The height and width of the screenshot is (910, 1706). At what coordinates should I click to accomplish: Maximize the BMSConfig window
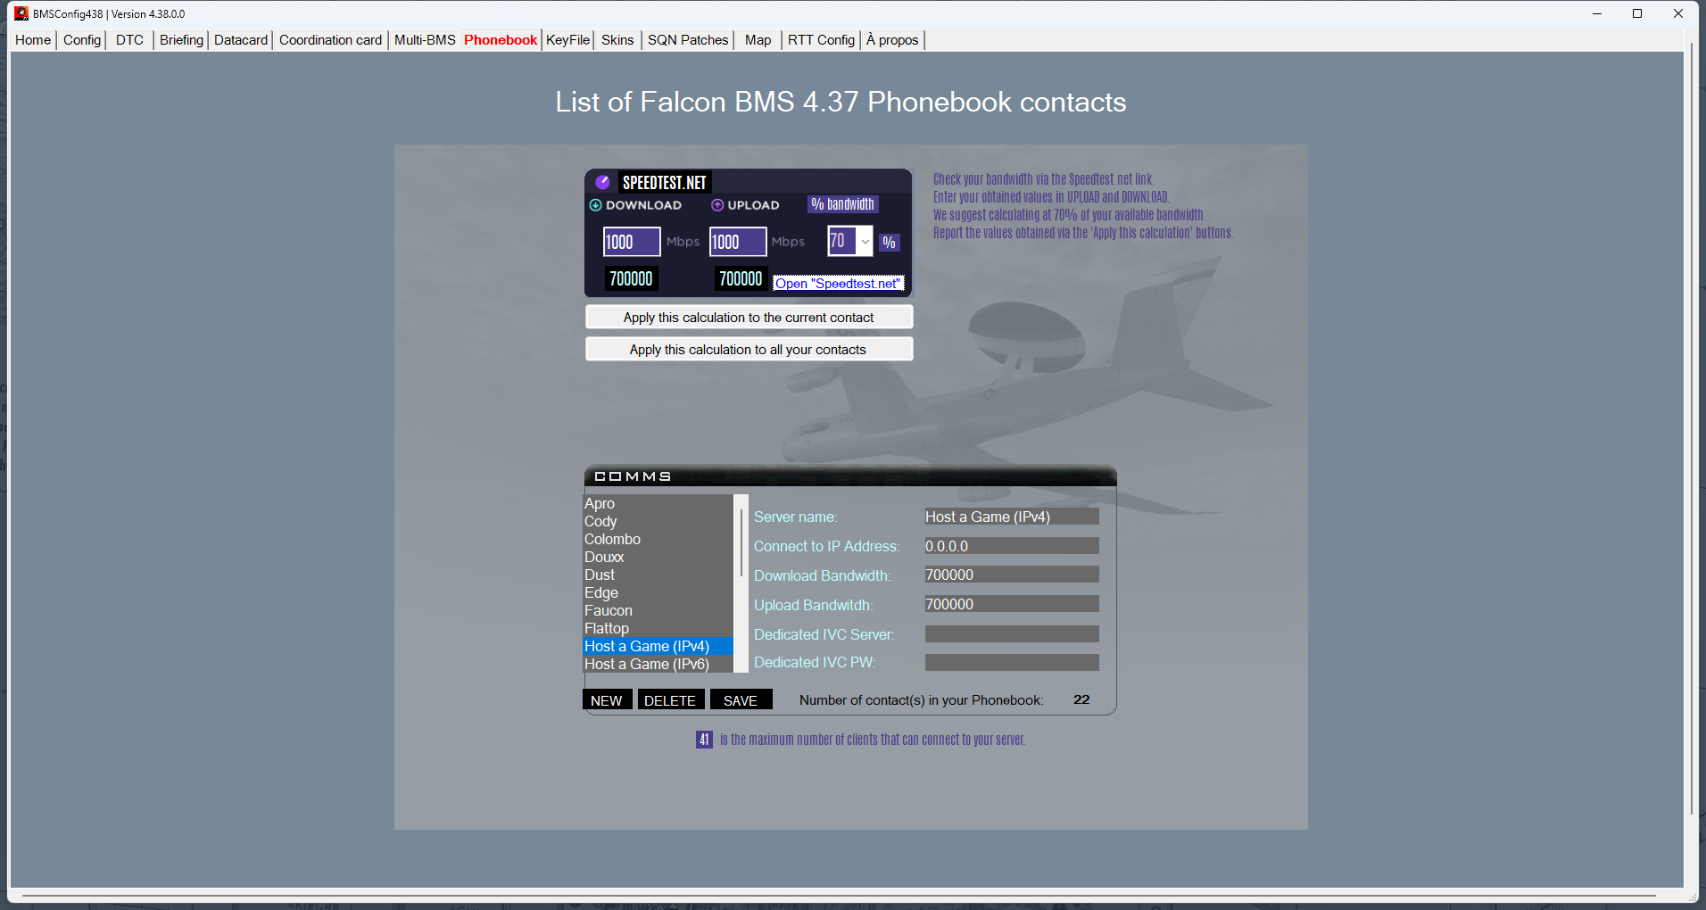tap(1637, 13)
